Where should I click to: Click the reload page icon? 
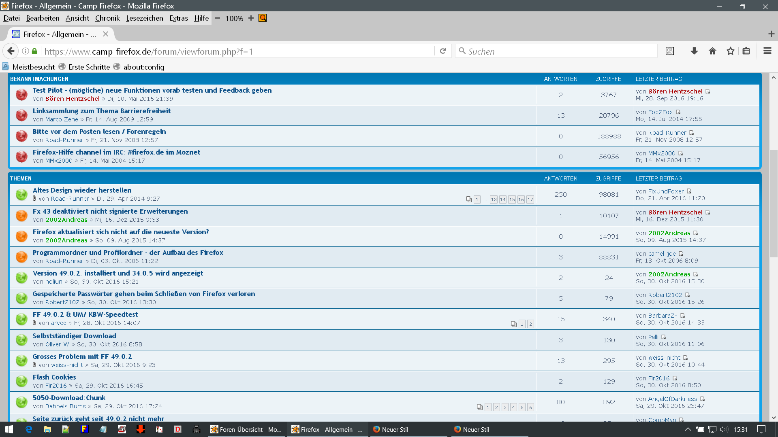443,51
